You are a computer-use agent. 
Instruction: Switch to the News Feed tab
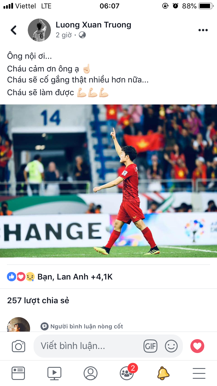(x=18, y=373)
